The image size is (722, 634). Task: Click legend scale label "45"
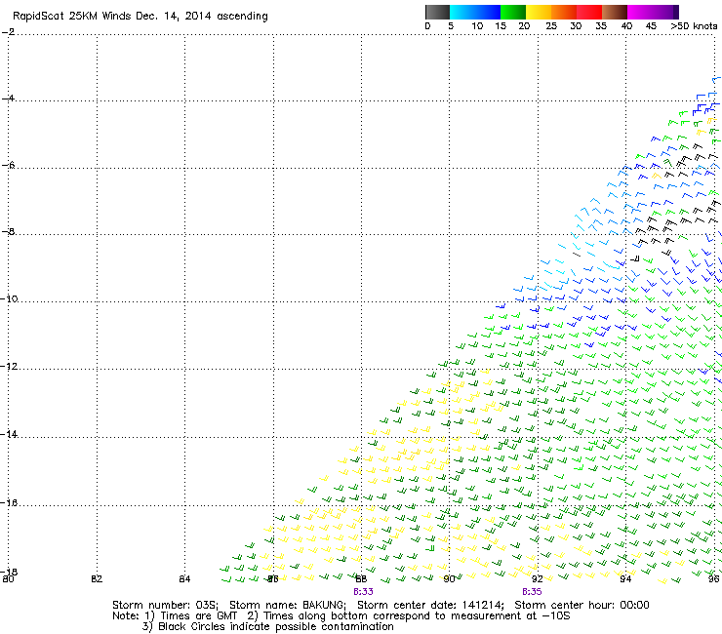tap(651, 26)
